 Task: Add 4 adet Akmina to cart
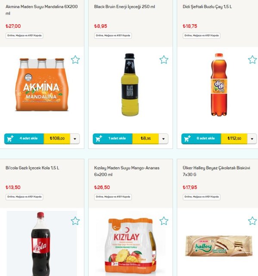(24, 139)
